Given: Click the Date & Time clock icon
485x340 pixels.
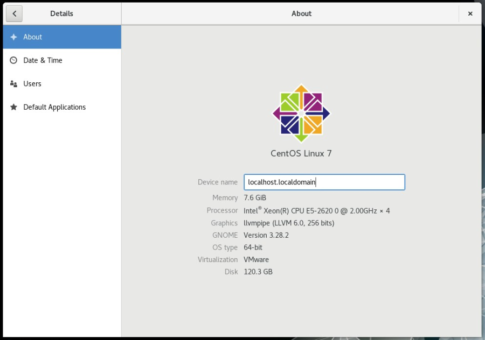Looking at the screenshot, I should coord(13,60).
